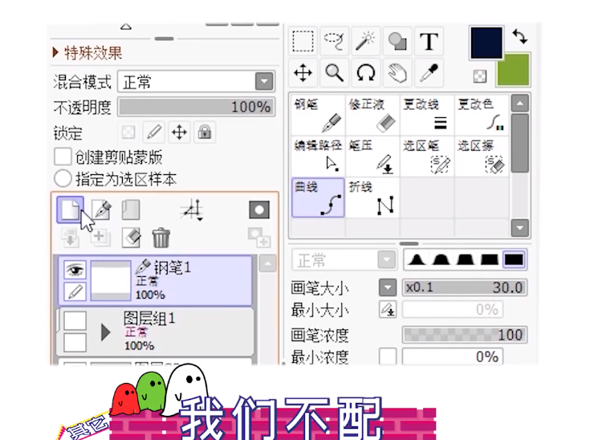Select the 编辑路径 edit path tool
Viewport: 594px width, 440px height.
click(318, 157)
